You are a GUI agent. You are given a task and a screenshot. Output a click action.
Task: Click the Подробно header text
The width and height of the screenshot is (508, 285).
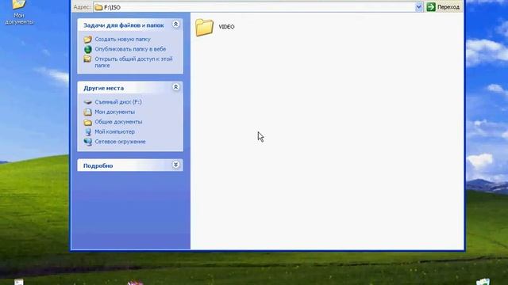click(98, 165)
